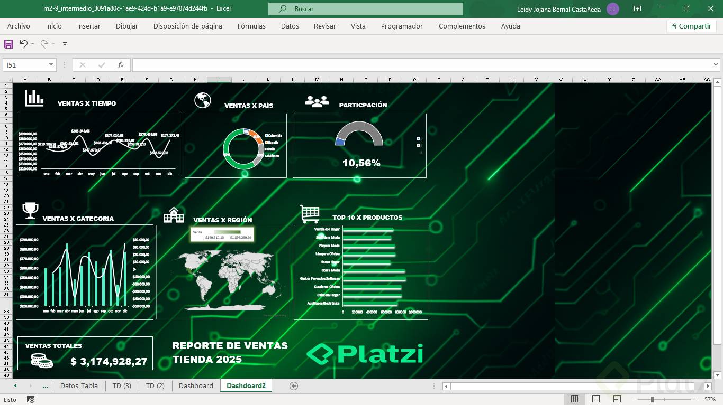Open the user account avatar

coord(613,8)
